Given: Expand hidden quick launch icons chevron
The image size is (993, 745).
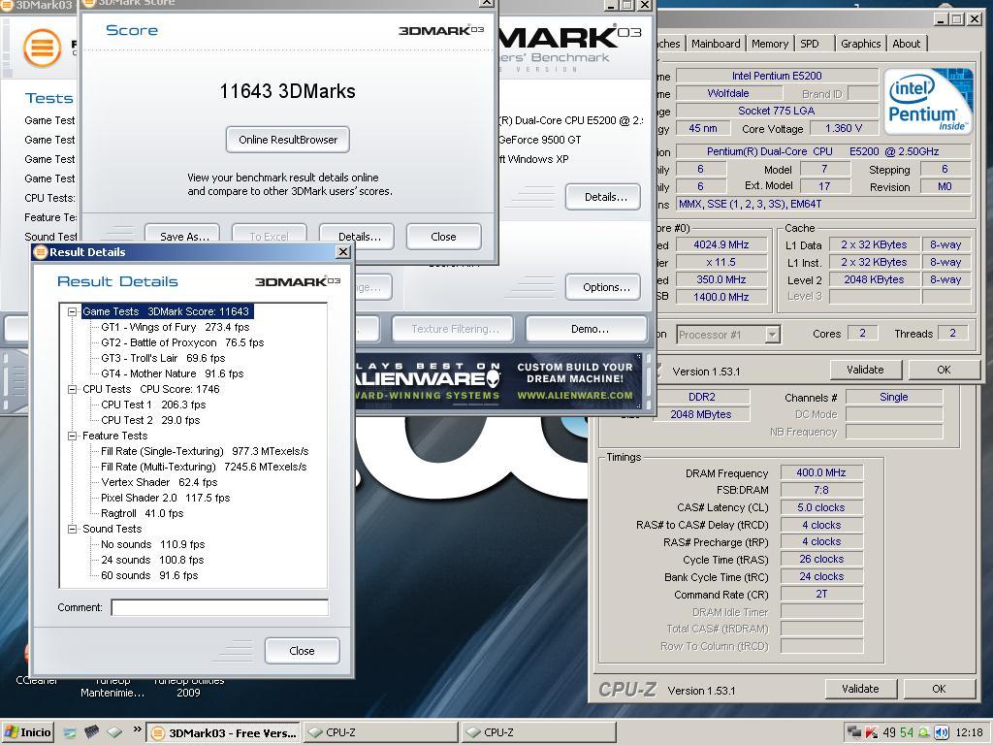Looking at the screenshot, I should click(x=138, y=730).
